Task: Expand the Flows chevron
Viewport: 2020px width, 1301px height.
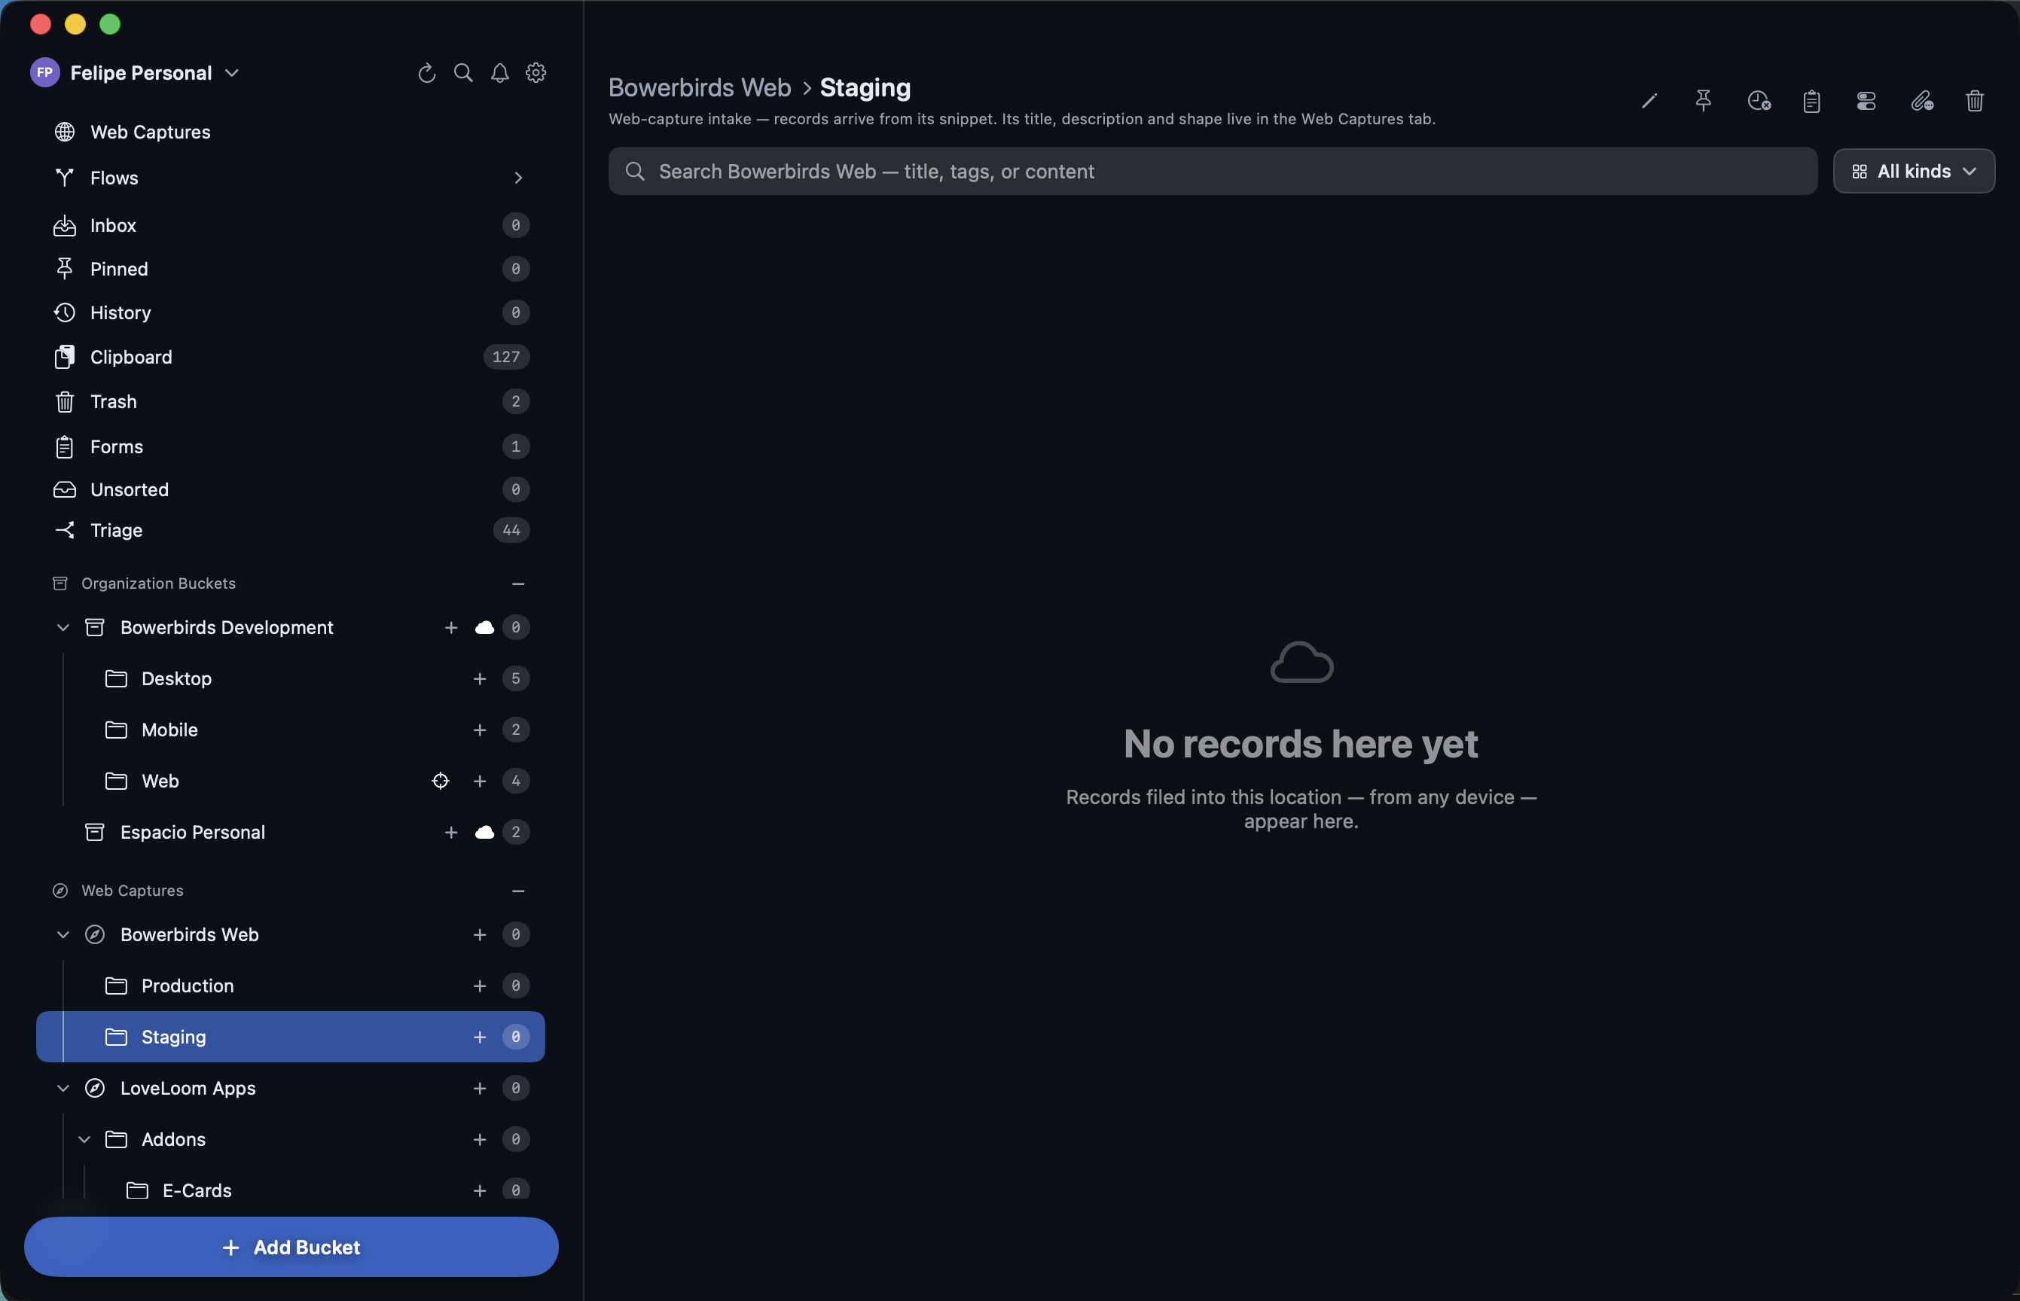Action: [518, 178]
